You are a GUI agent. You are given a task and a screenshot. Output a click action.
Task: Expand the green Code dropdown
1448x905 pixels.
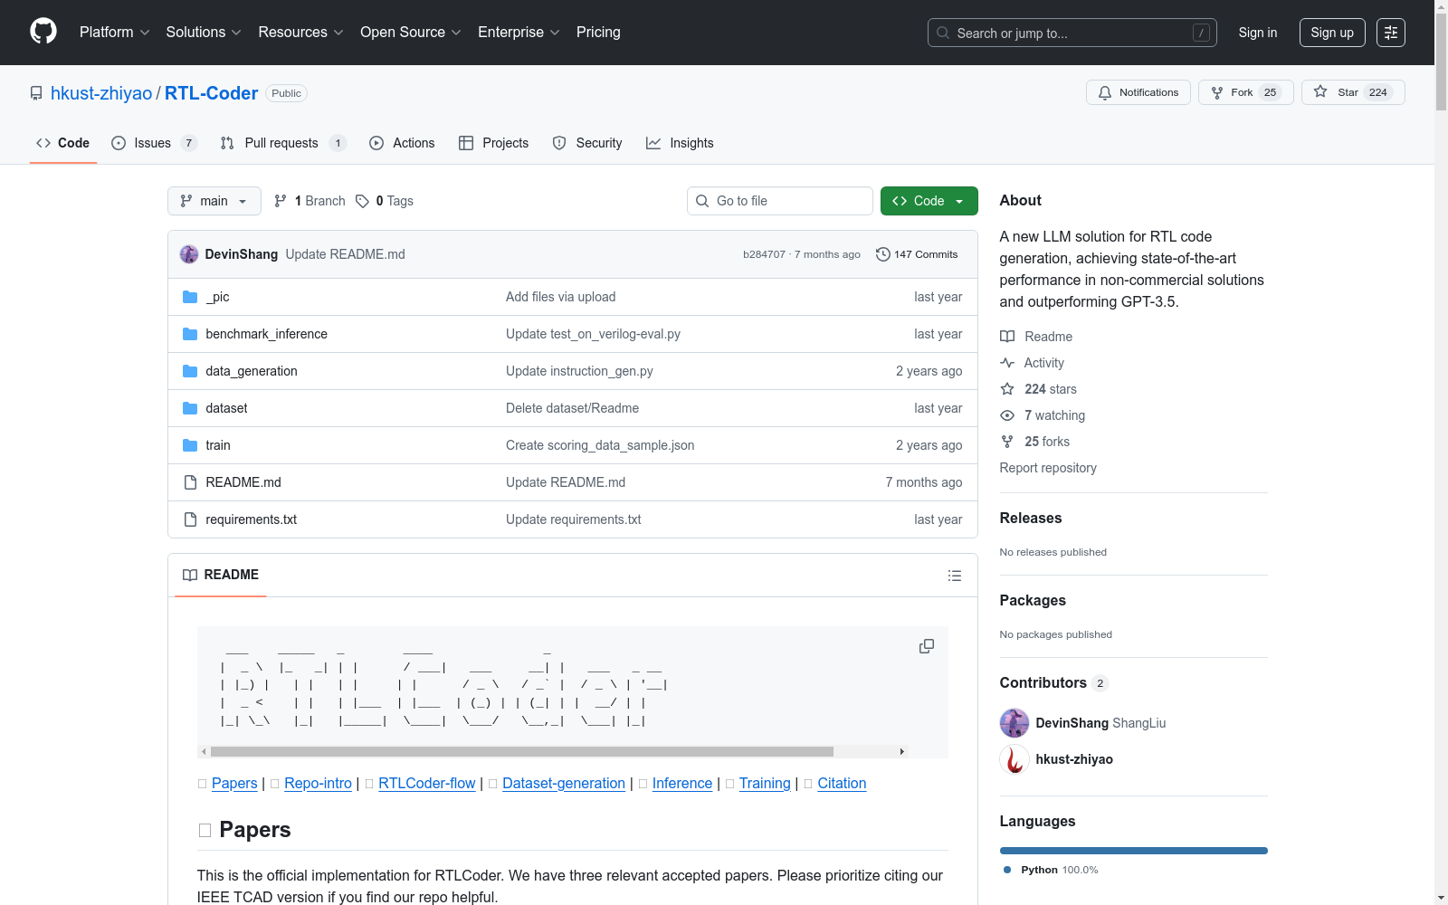[929, 201]
